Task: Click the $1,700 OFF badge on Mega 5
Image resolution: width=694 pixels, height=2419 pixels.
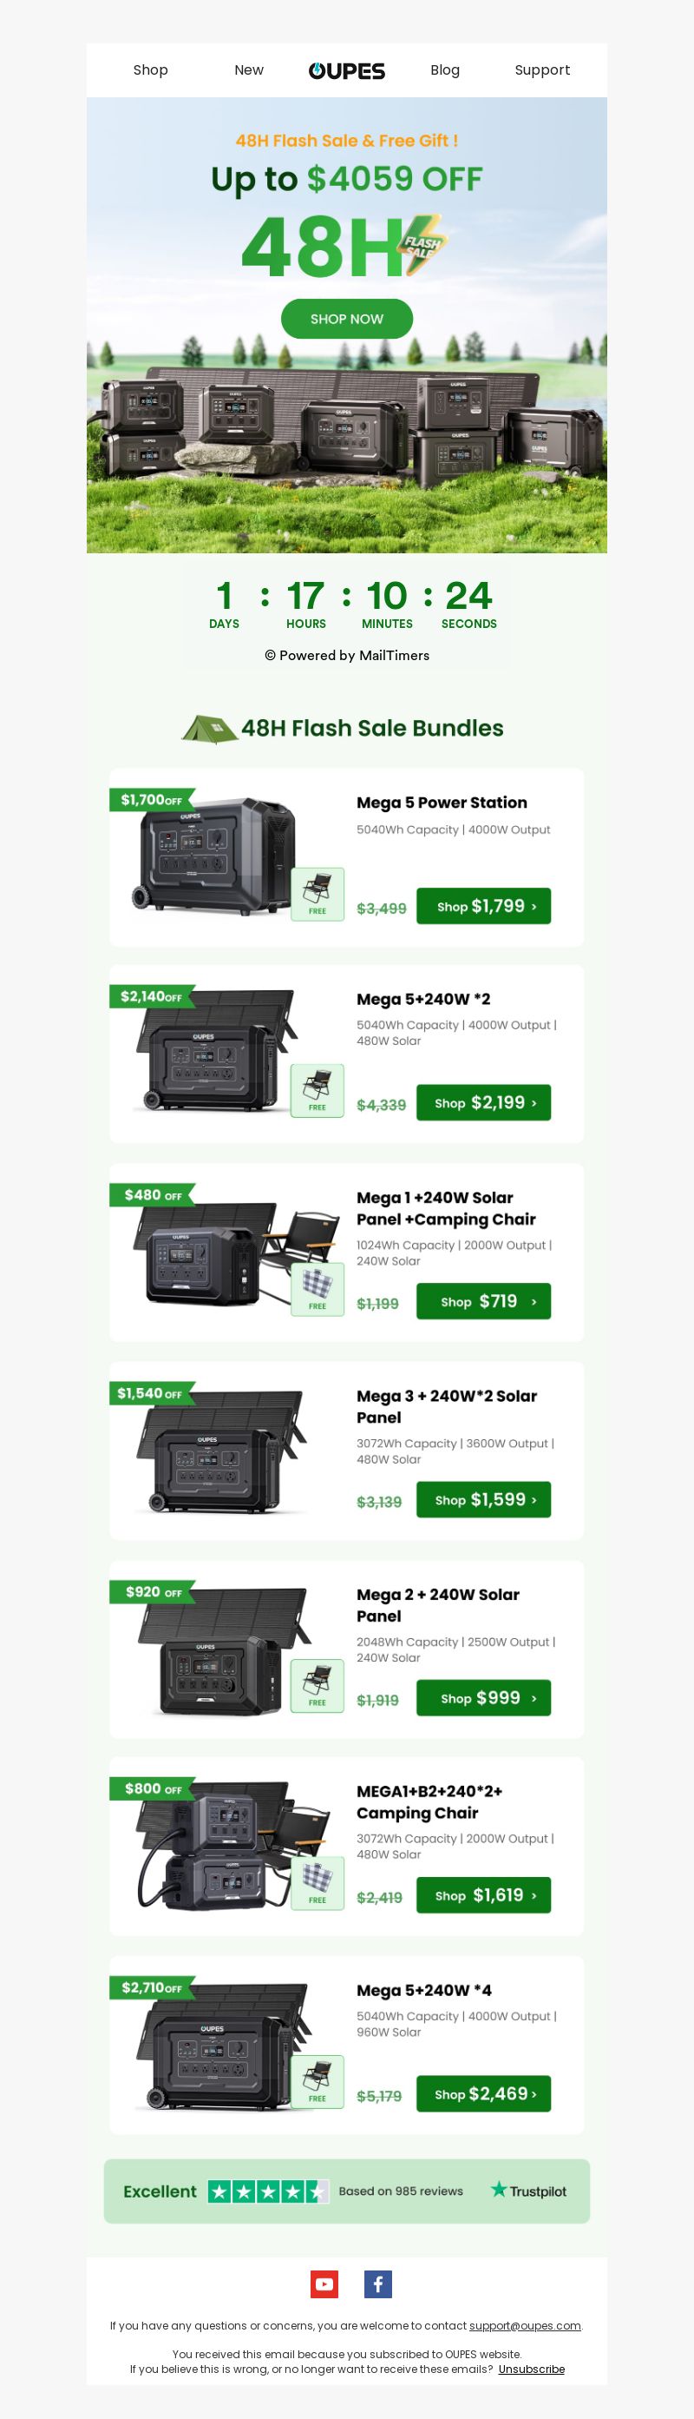Action: [151, 800]
